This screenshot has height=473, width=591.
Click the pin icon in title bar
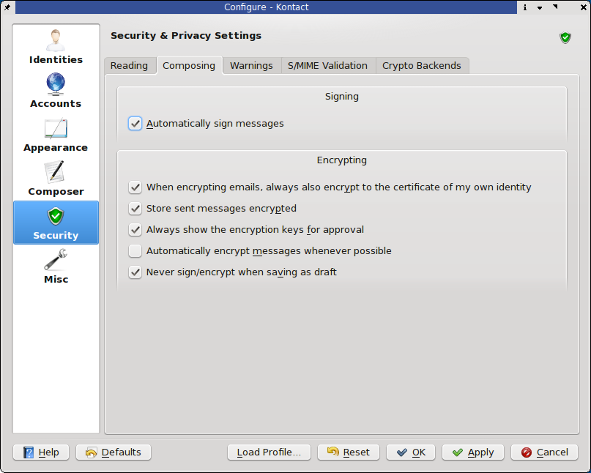tap(7, 7)
